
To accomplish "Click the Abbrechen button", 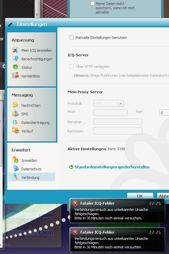I will (x=163, y=196).
